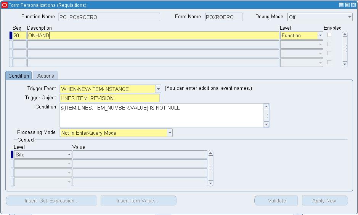This screenshot has height=215, width=358.
Task: Click the Condition text area scroll-up arrow
Action: click(266, 107)
